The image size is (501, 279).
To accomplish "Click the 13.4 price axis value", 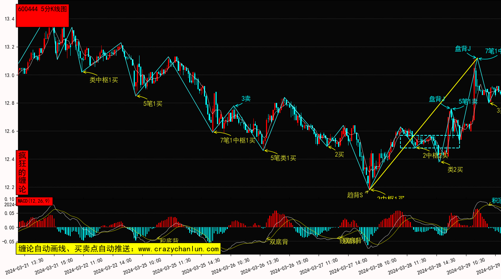I will (x=9, y=19).
